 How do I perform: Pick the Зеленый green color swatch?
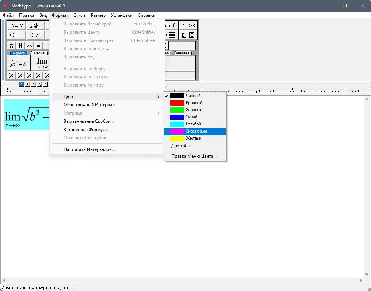177,110
